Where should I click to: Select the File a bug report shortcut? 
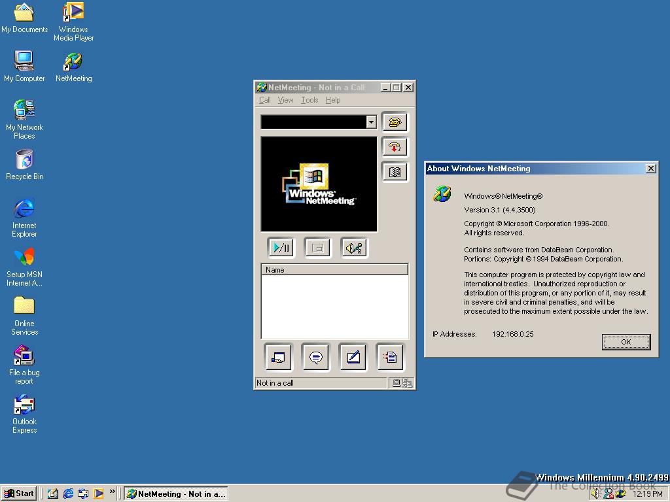[x=24, y=365]
